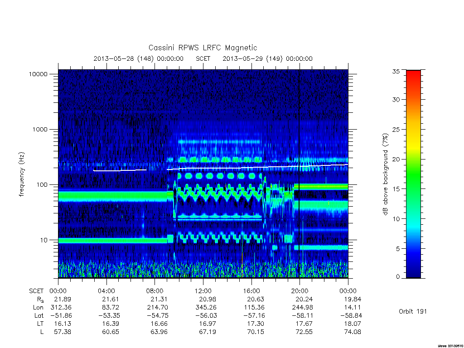Click the 20:00 time tick label
Viewport: 464px width, 348px height.
(300, 291)
